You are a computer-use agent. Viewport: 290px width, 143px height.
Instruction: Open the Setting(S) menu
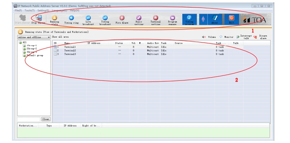tap(43, 10)
